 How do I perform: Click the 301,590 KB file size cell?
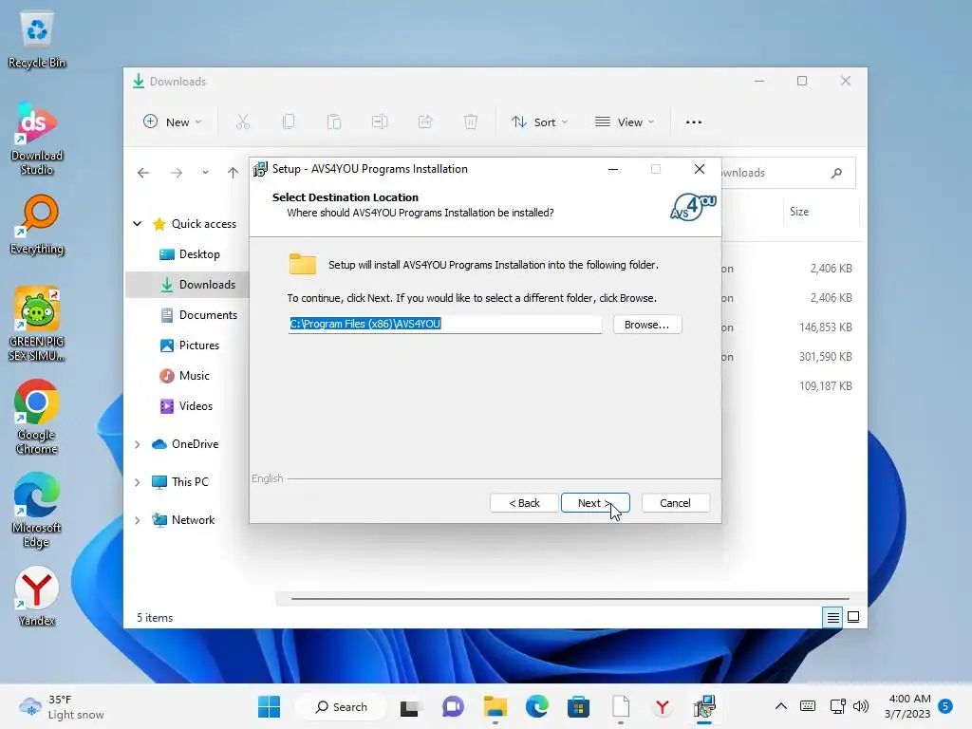(x=825, y=357)
